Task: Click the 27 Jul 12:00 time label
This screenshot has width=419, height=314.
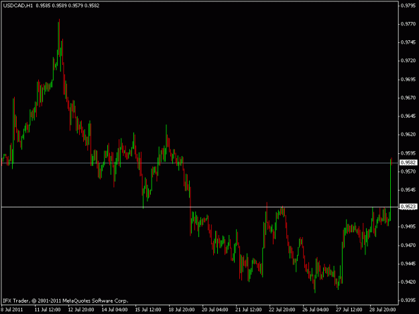Action: (349, 309)
